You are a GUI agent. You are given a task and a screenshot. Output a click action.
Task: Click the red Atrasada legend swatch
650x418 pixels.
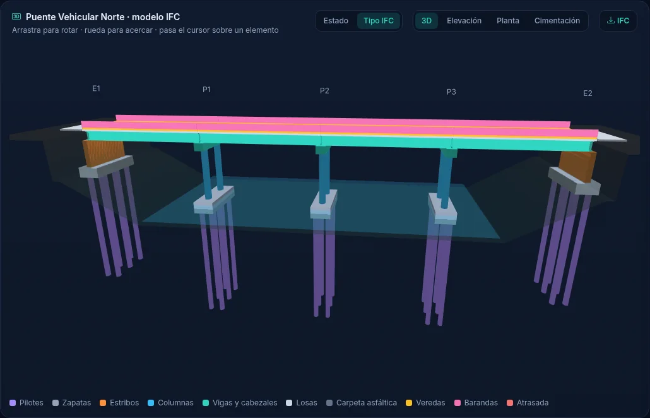(x=510, y=403)
